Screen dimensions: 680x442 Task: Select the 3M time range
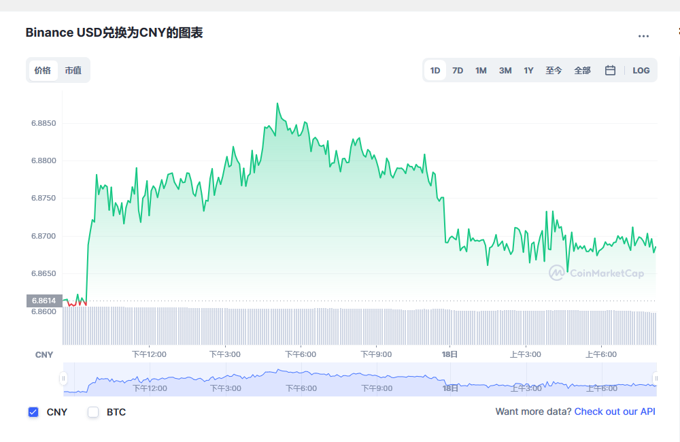click(505, 70)
